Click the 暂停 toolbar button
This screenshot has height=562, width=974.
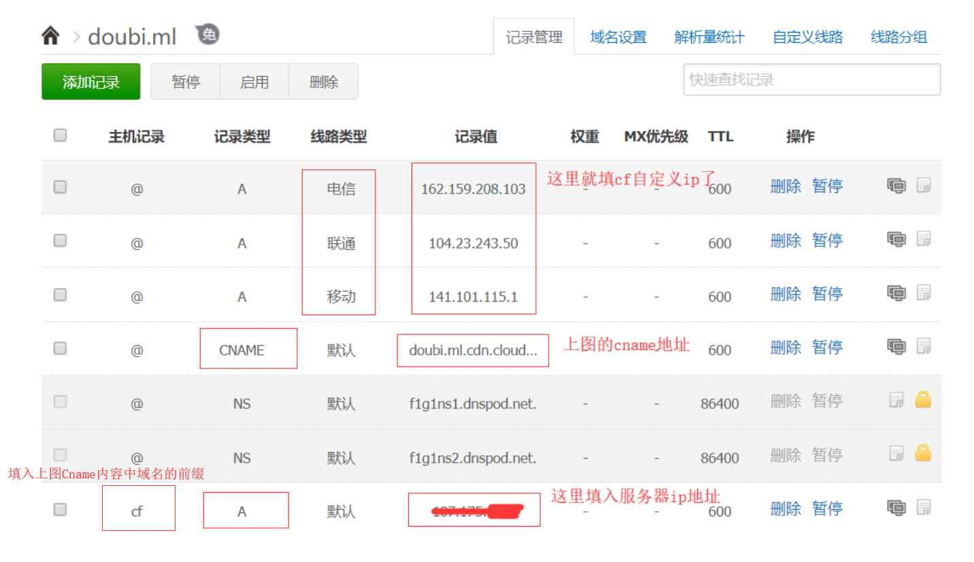click(x=186, y=82)
